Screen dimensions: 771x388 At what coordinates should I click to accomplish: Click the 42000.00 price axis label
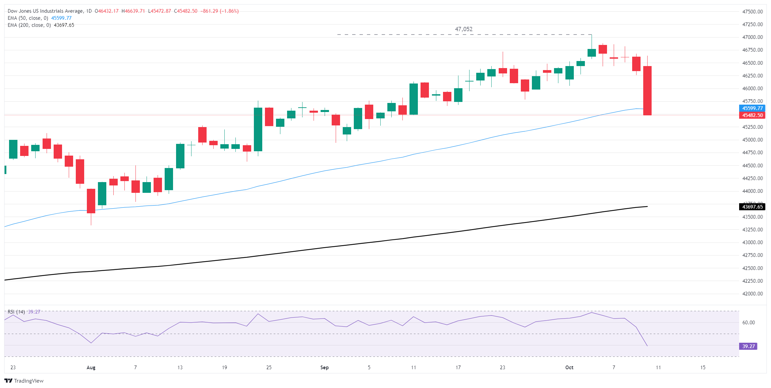click(752, 294)
